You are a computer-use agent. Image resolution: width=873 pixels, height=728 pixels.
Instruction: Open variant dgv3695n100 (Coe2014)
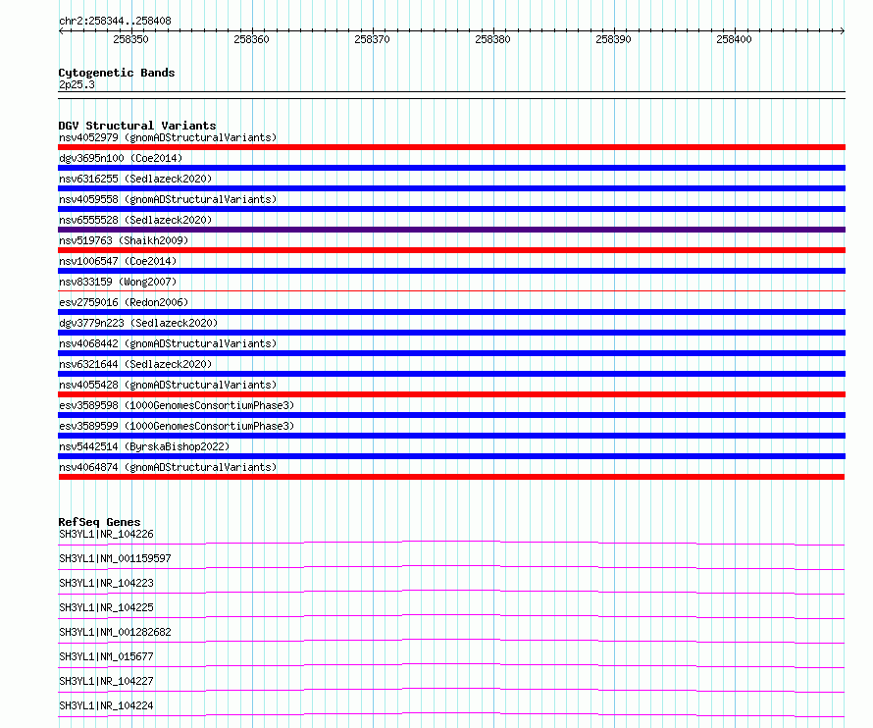(x=121, y=158)
